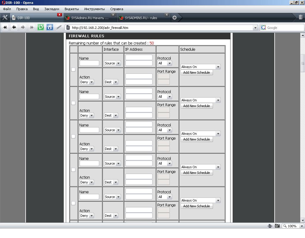Enable the second firewall rule checkbox

point(73,103)
